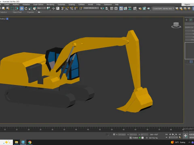Open the reference coordinate system dropdown
The height and width of the screenshot is (145, 194).
click(42, 8)
